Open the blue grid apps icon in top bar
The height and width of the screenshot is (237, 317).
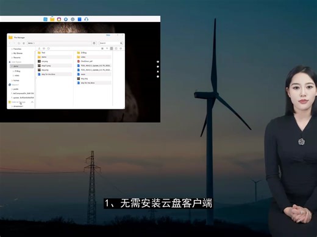pyautogui.click(x=46, y=19)
